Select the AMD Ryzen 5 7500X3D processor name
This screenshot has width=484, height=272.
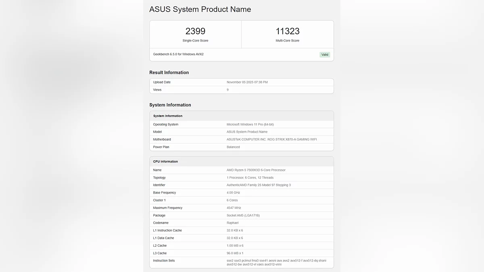tap(256, 170)
